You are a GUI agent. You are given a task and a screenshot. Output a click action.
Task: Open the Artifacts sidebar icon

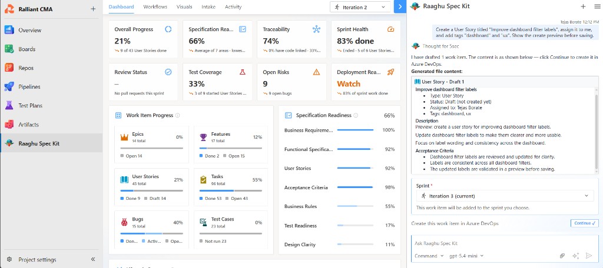pos(9,125)
